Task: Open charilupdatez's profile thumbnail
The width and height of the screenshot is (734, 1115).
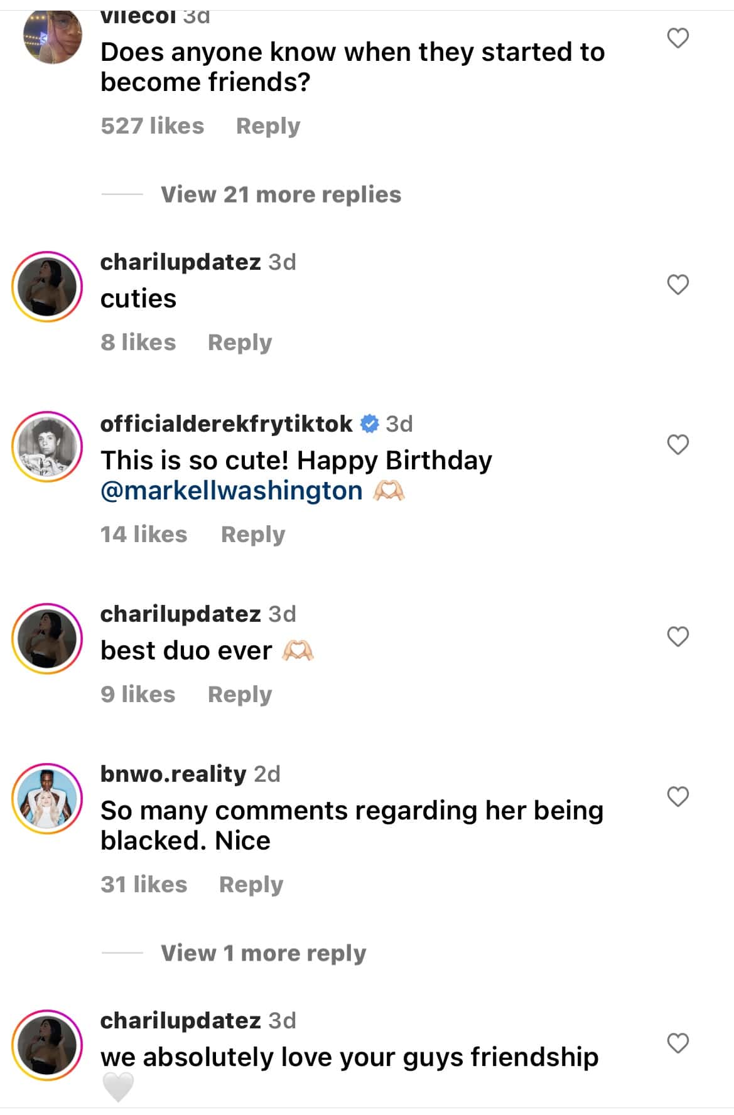Action: (x=47, y=285)
